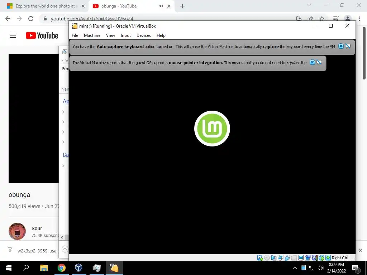Show hidden system tray icons
Viewport: 367px width, 275px height.
click(295, 268)
